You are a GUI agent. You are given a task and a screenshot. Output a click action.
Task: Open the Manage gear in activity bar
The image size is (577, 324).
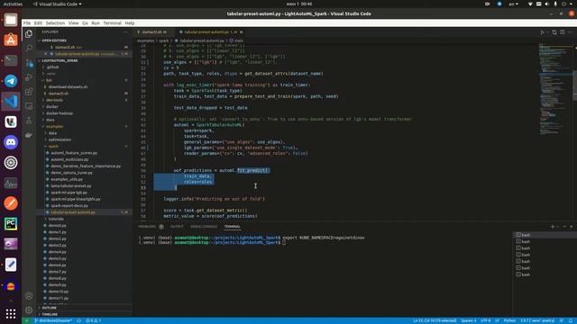tap(29, 310)
